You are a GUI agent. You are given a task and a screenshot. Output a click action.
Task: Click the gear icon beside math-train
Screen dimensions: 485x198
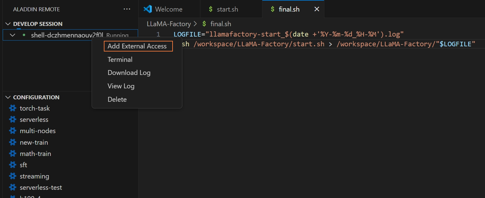(x=13, y=154)
